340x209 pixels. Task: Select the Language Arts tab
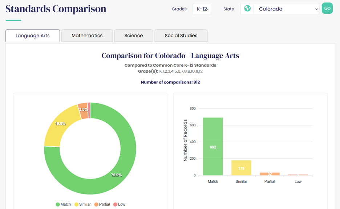point(33,36)
